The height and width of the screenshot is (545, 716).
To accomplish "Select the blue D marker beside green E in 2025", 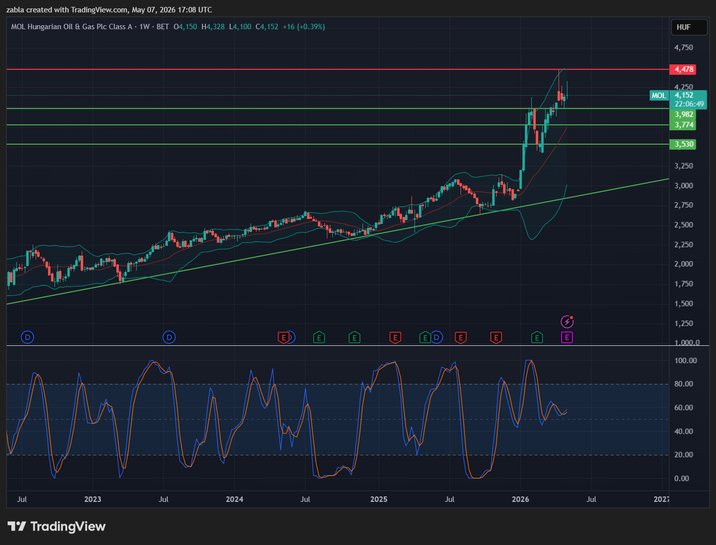I will click(436, 338).
